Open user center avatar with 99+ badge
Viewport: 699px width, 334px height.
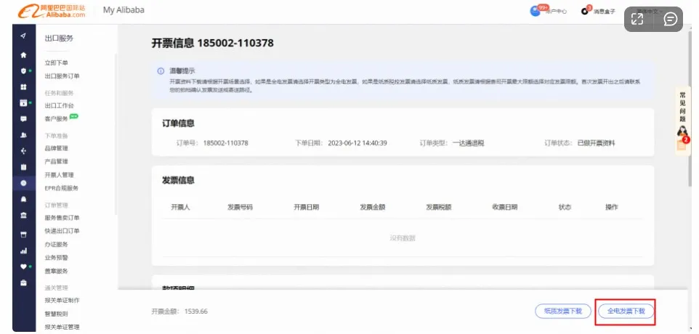(x=535, y=11)
